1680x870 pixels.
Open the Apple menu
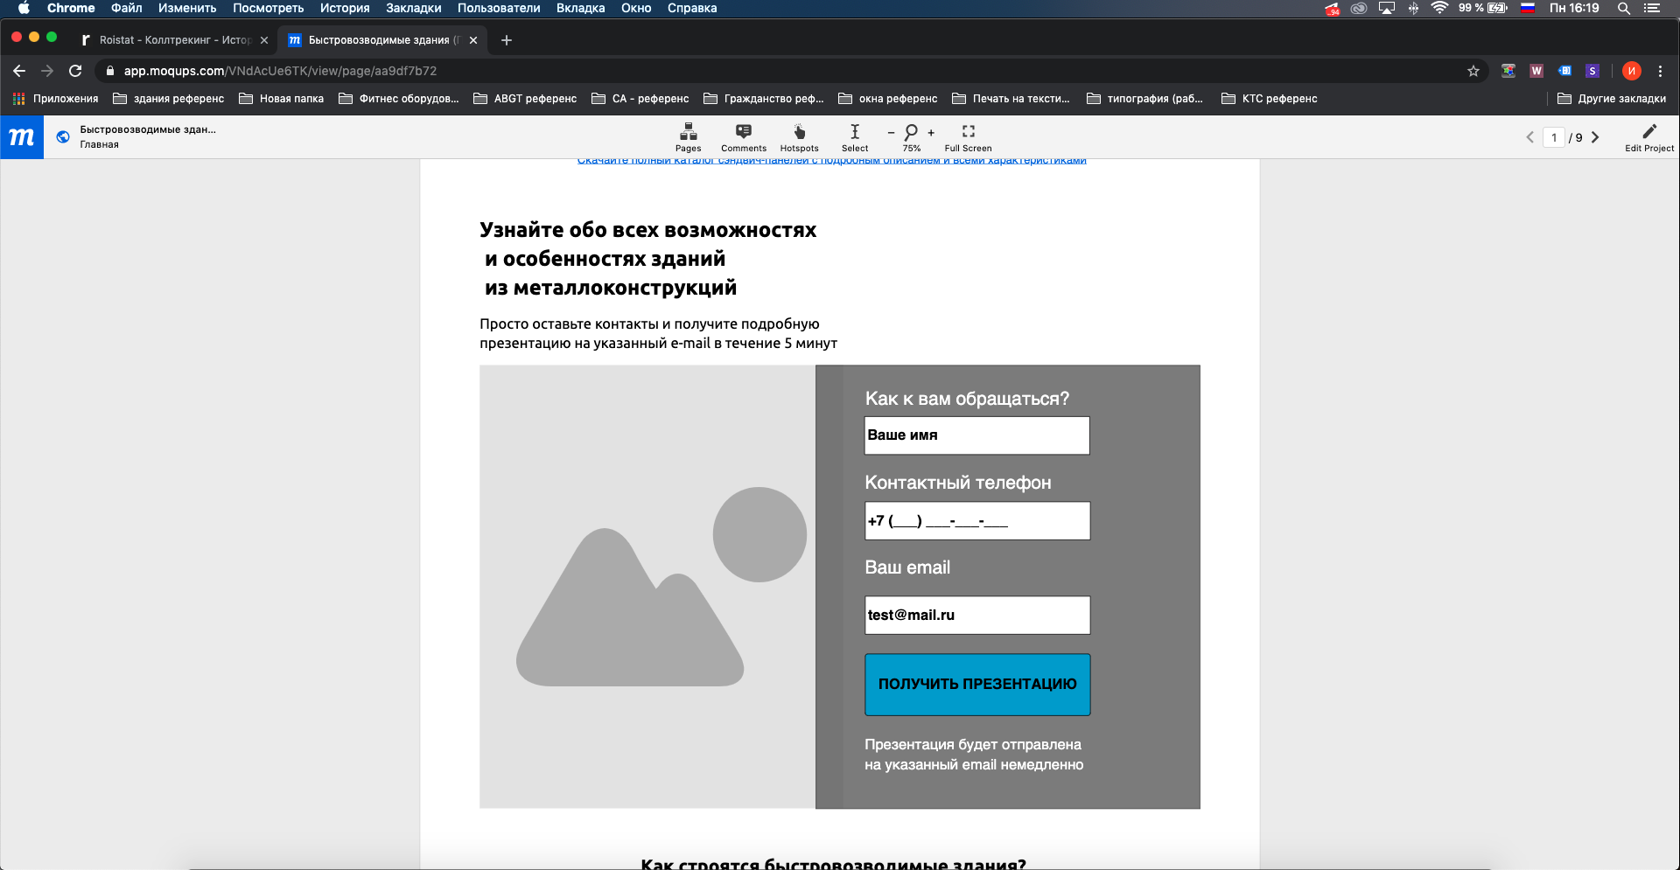point(24,8)
